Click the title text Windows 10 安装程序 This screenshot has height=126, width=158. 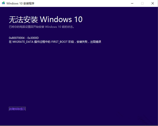pyautogui.click(x=20, y=3)
